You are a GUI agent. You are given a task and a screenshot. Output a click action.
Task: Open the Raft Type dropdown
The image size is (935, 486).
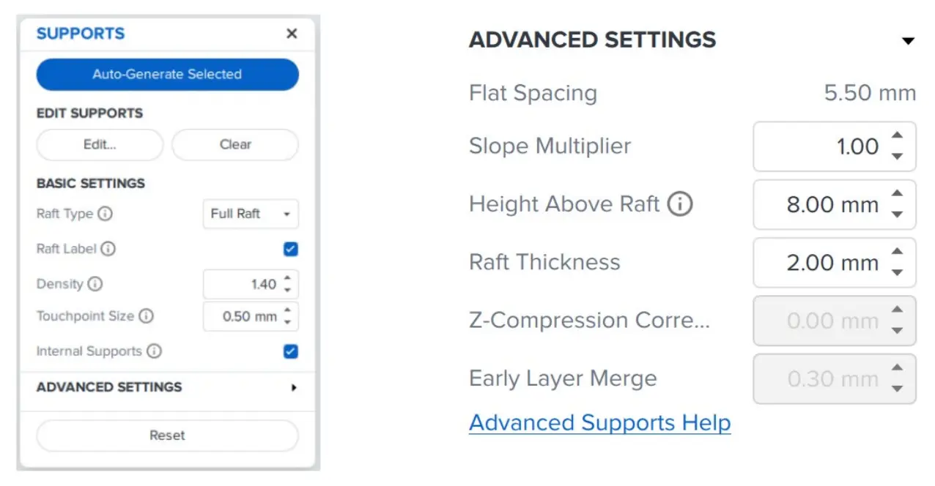click(x=251, y=214)
